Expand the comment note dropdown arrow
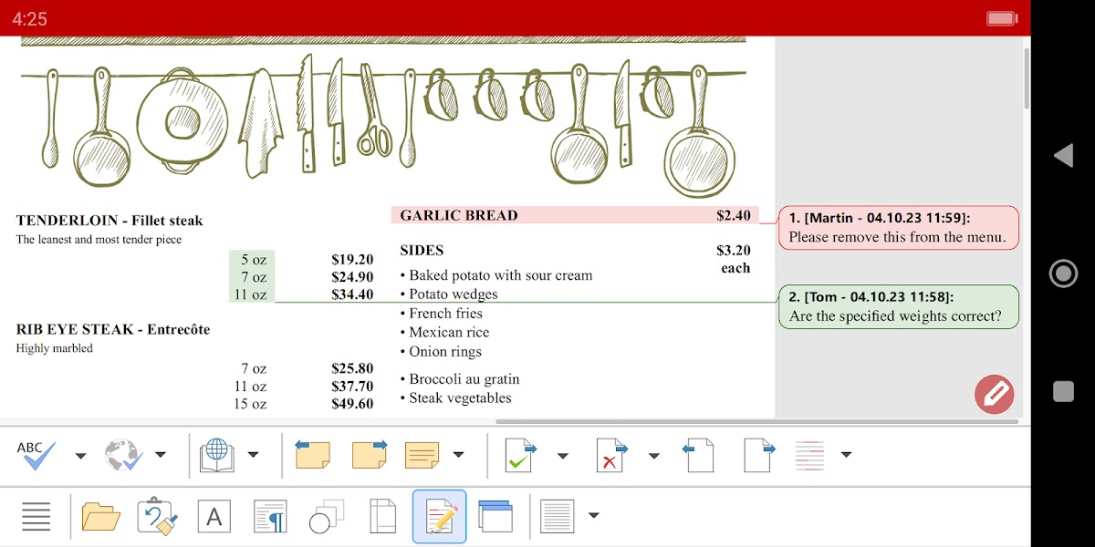 (x=458, y=455)
